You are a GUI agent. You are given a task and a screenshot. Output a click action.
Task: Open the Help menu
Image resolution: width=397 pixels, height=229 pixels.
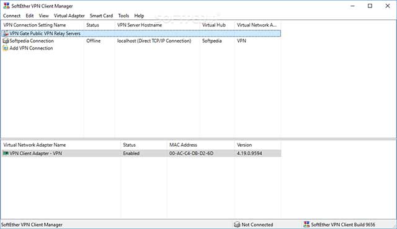pos(139,15)
